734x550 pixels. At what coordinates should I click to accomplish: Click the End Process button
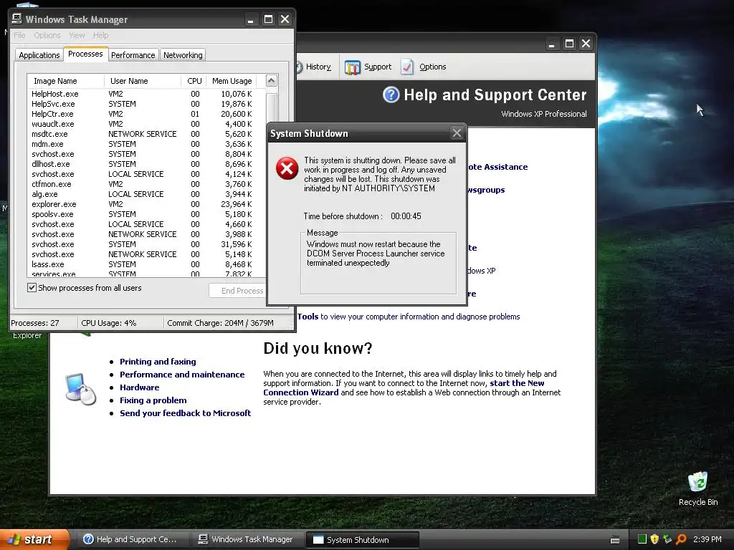[238, 291]
